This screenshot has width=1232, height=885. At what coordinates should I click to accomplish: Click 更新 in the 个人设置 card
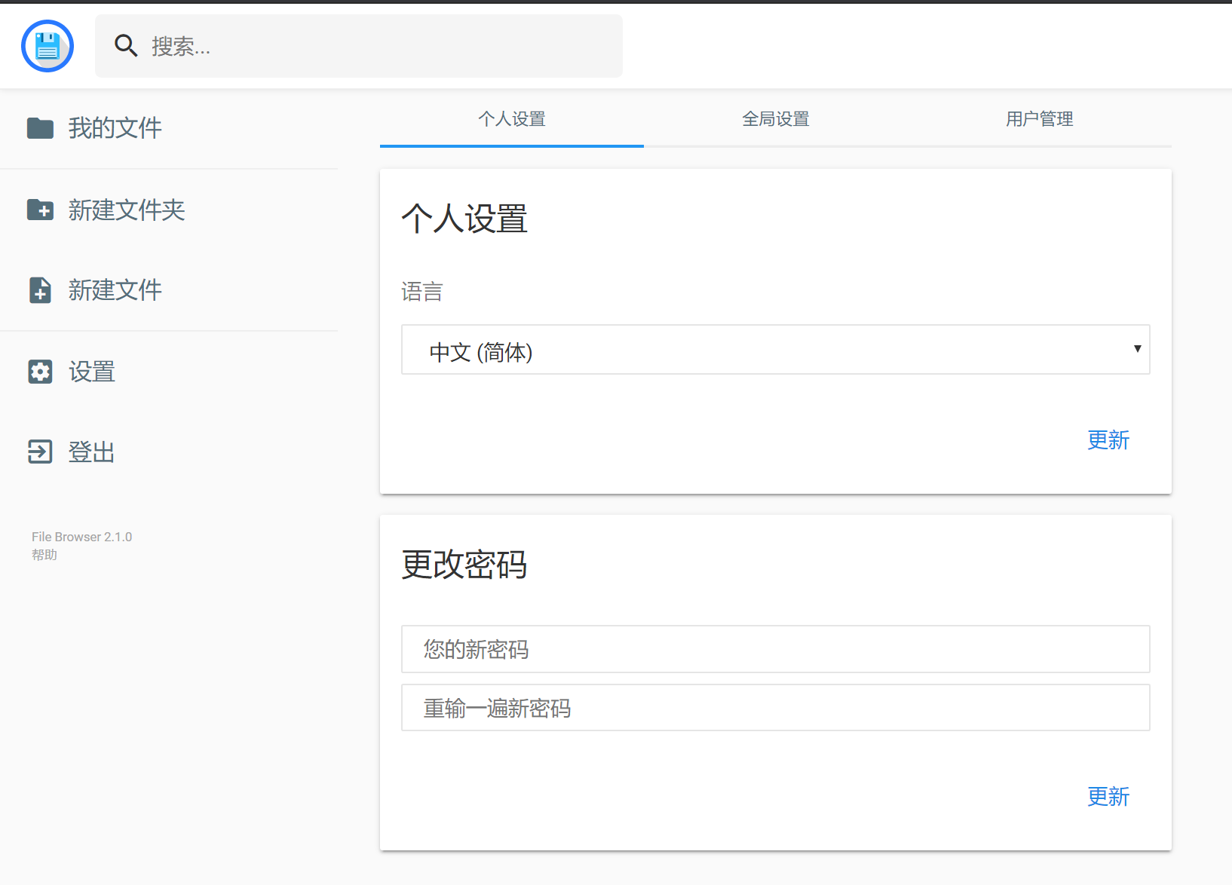coord(1108,440)
